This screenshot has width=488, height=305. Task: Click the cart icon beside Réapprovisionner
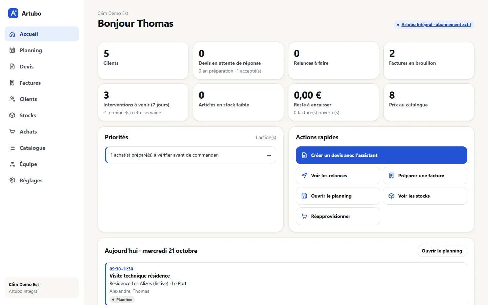tap(304, 216)
